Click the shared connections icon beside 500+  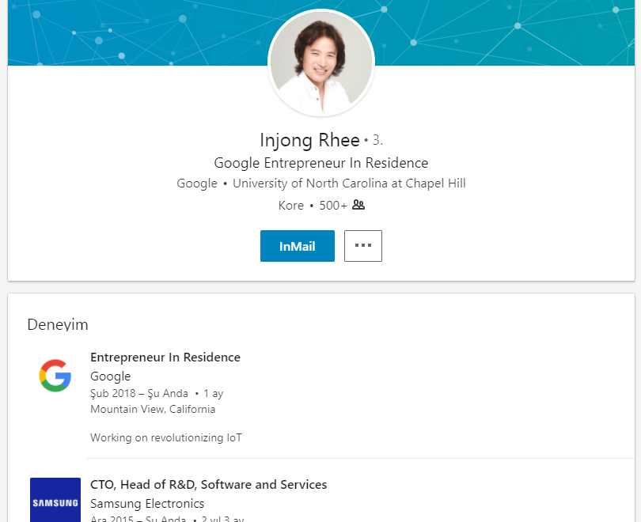(358, 205)
